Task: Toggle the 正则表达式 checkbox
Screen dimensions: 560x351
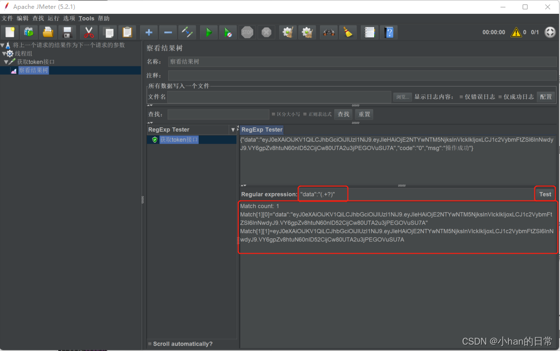Action: click(x=305, y=114)
